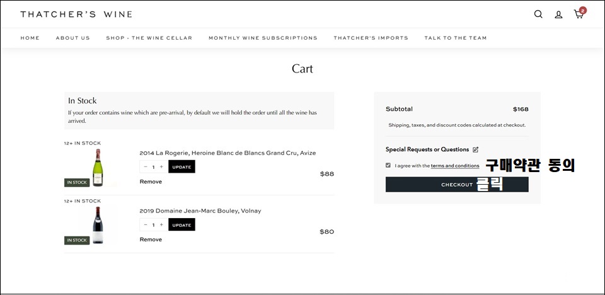Open Thatcher's Imports menu item

tap(371, 38)
